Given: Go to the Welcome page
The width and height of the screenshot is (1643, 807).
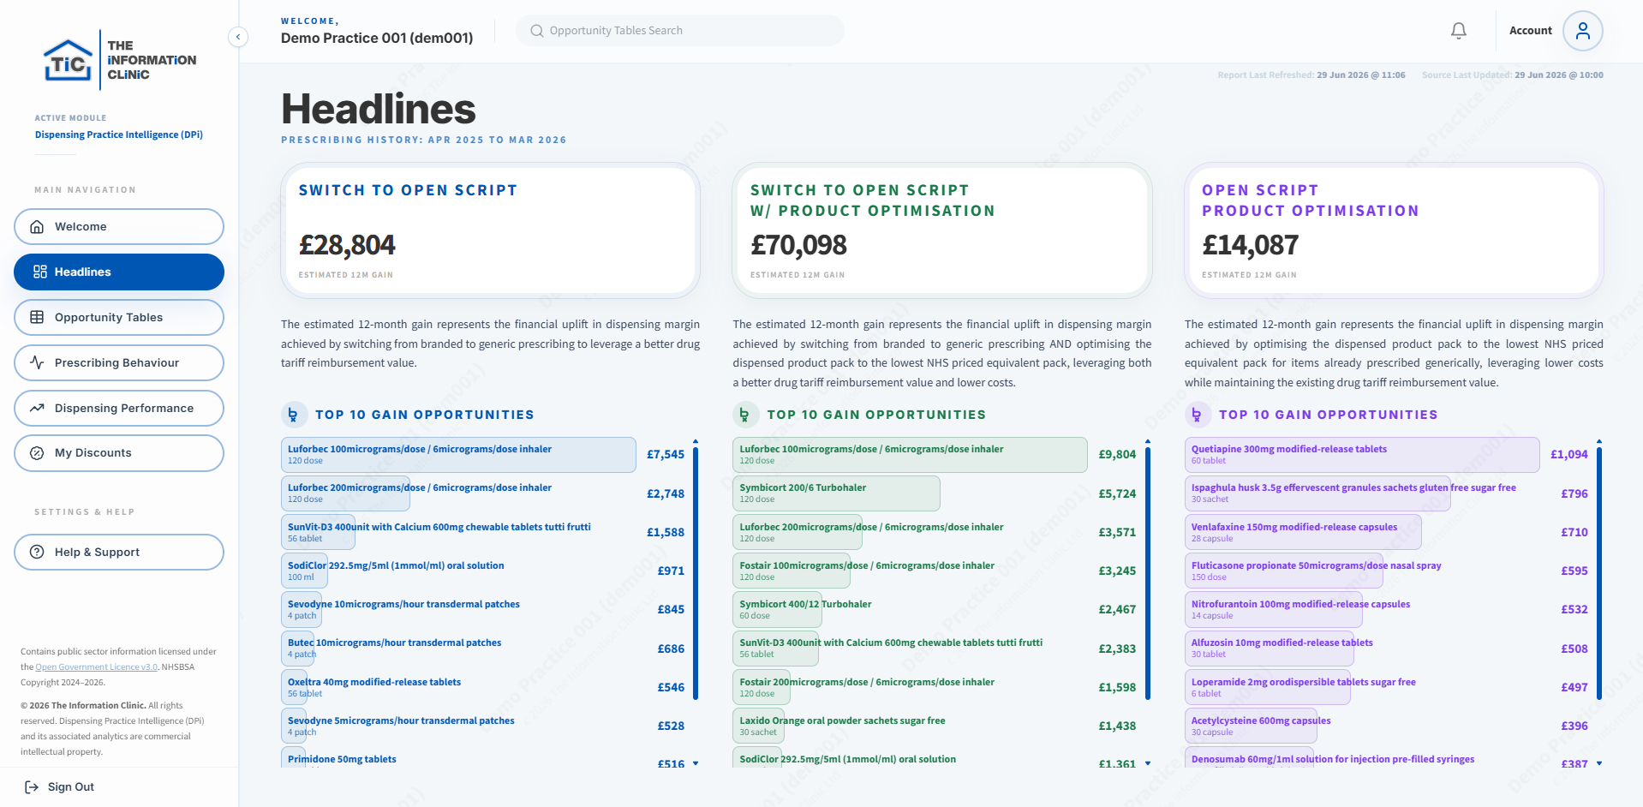Looking at the screenshot, I should pyautogui.click(x=119, y=227).
